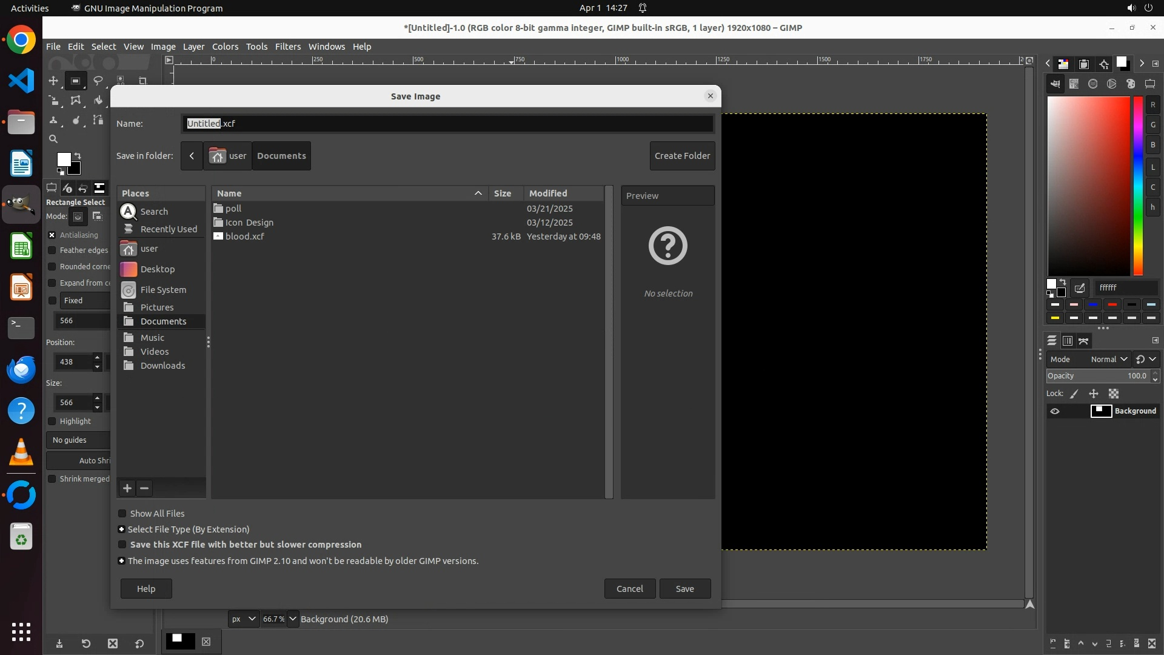The image size is (1164, 655).
Task: Enable Show All Files checkbox
Action: [x=122, y=514]
